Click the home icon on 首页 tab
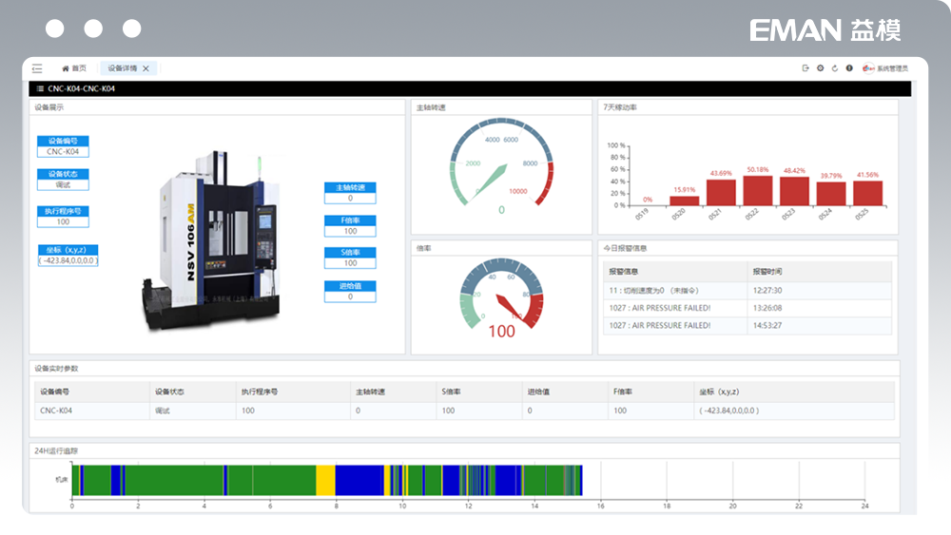 [66, 68]
